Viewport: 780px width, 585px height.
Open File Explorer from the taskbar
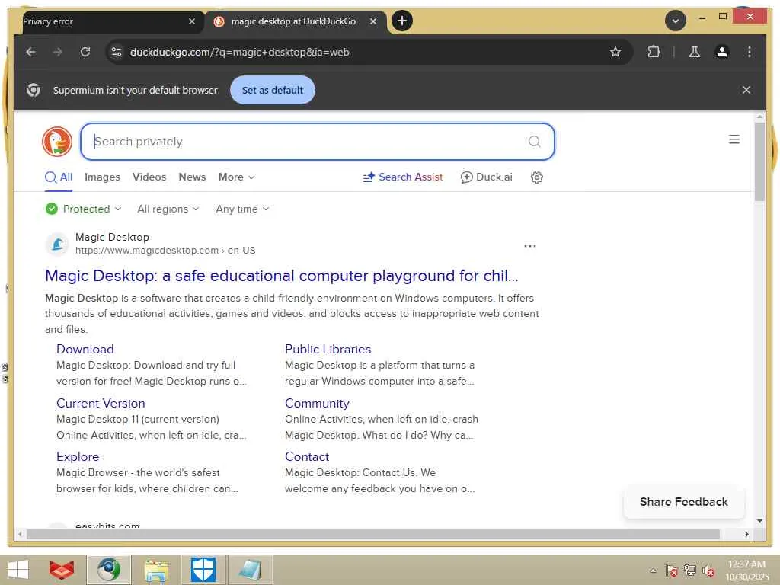(156, 570)
